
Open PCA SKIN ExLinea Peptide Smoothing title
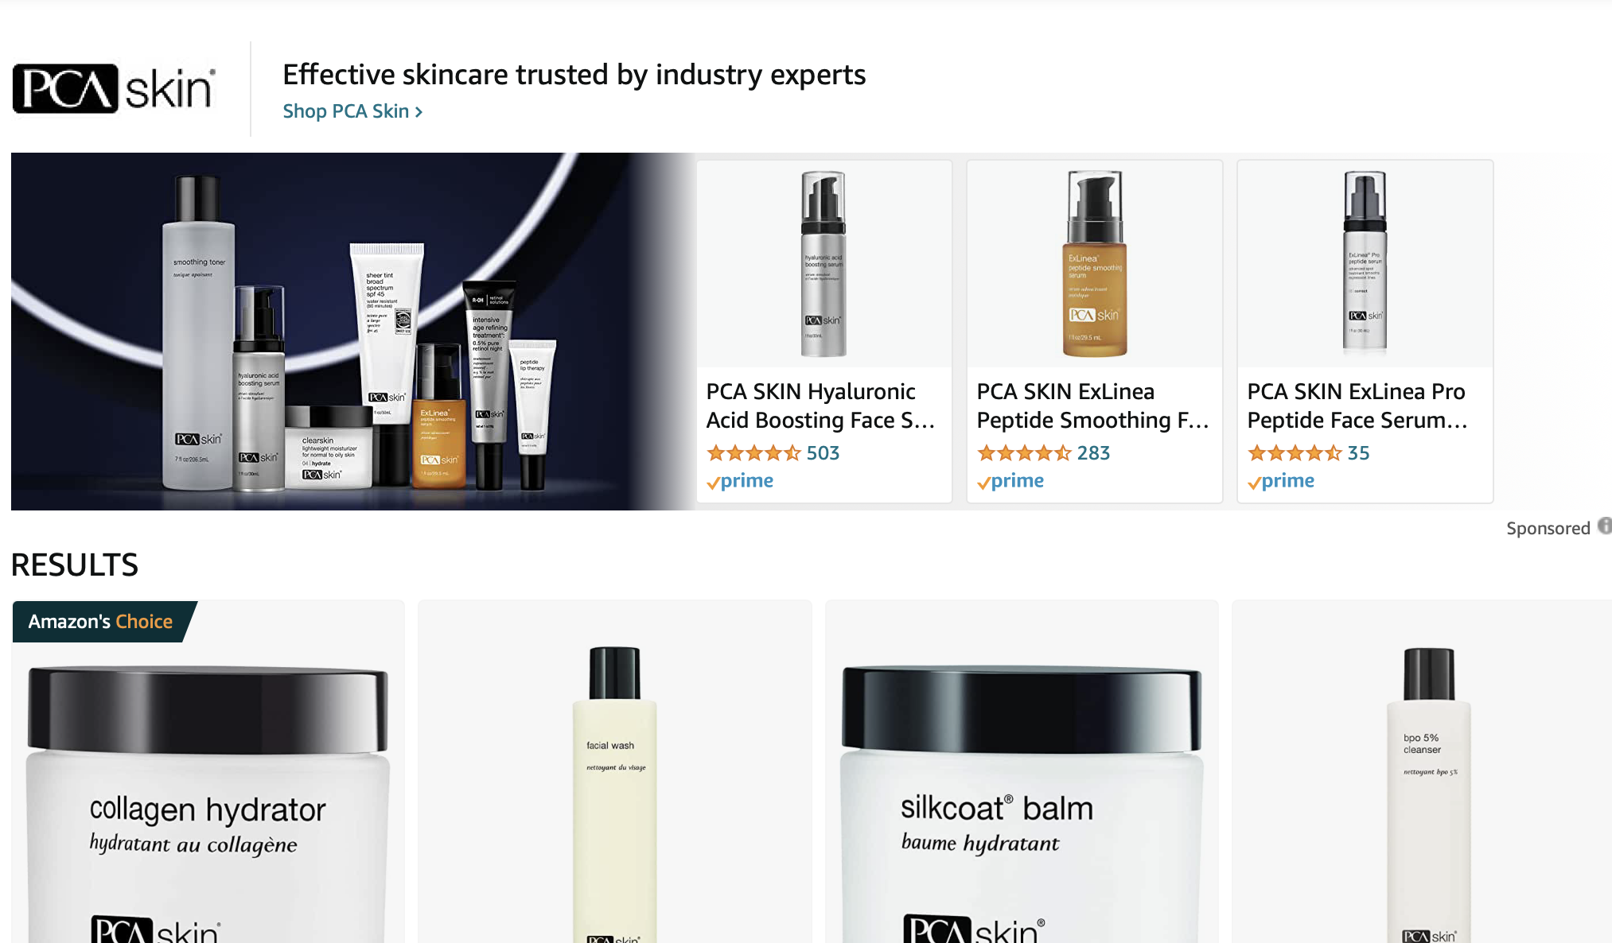tap(1092, 406)
